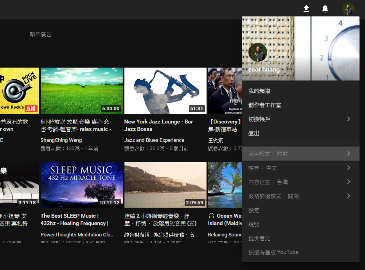Image resolution: width=365 pixels, height=270 pixels.
Task: Open the green meadow 6:00:00 thumbnail
Action: coord(82,91)
